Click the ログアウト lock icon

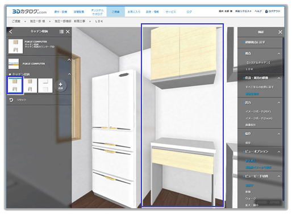(x=266, y=11)
